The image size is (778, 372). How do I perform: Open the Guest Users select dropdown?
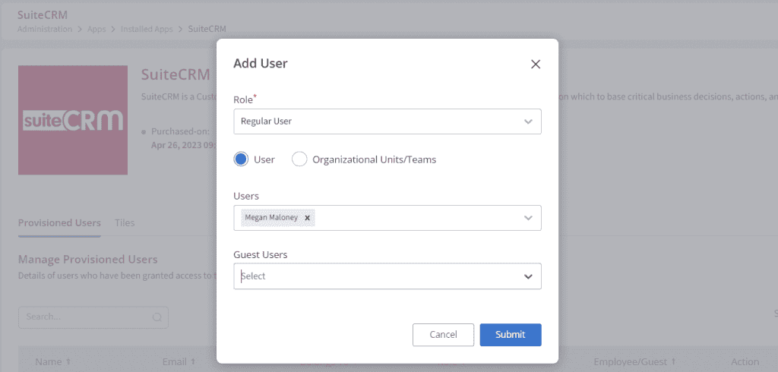point(387,276)
